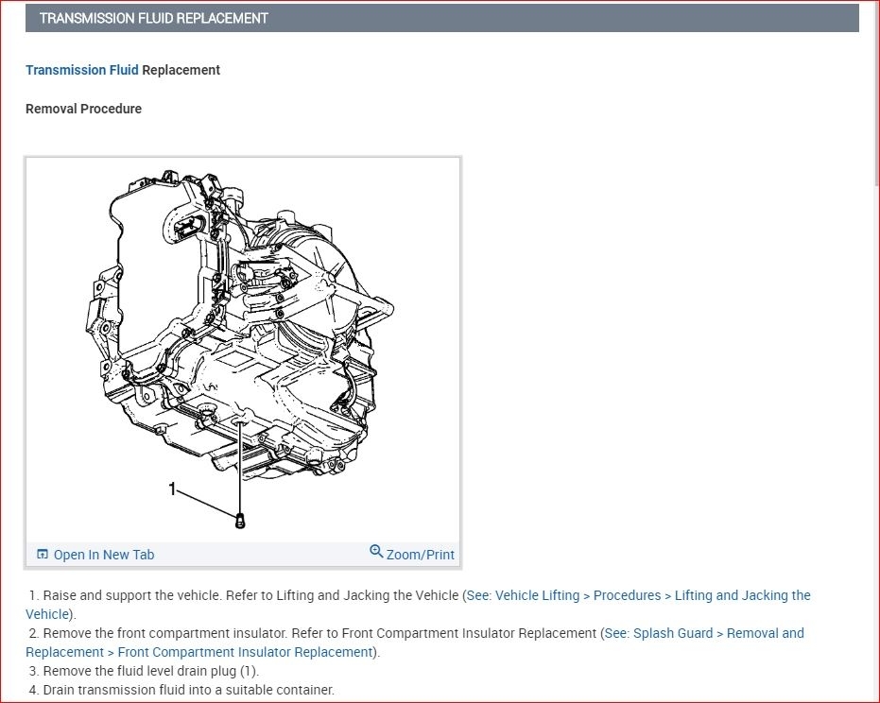Click the drain plug bolt in the diagram

click(239, 519)
